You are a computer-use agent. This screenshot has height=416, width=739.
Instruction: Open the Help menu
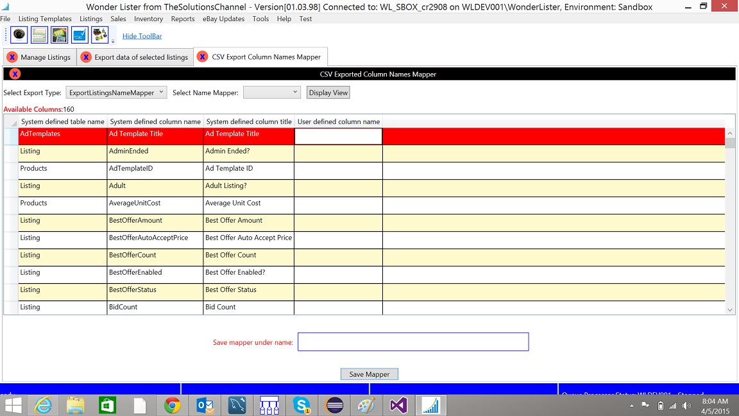coord(284,19)
